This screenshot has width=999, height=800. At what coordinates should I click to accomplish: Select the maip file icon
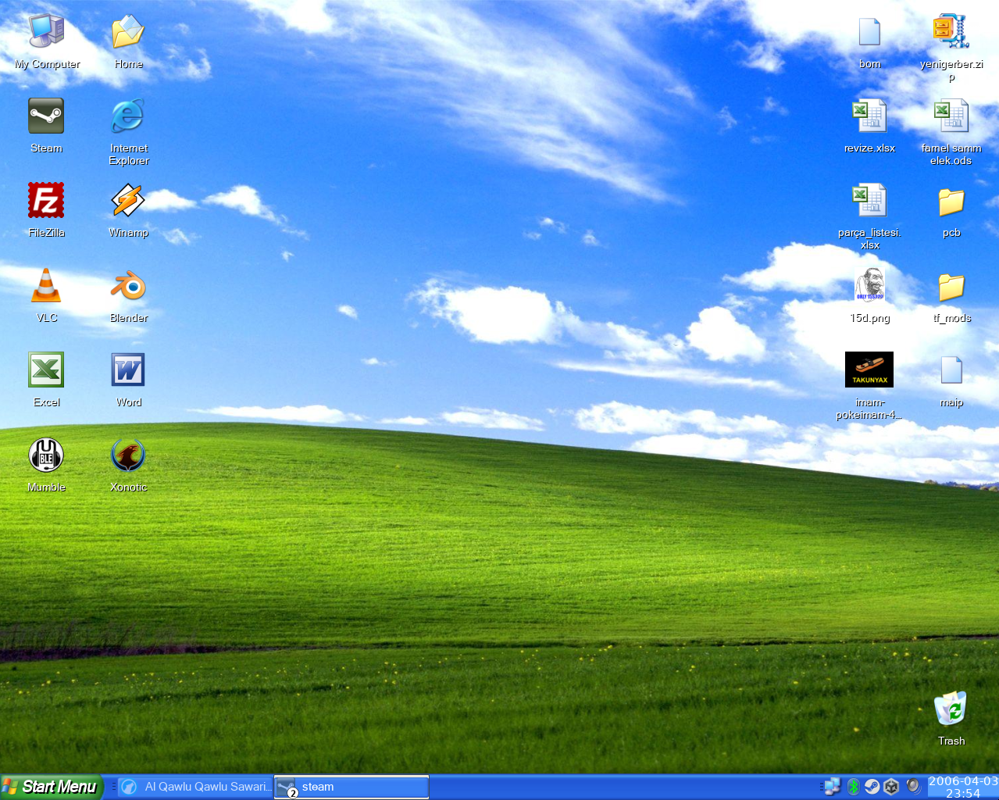coord(951,370)
